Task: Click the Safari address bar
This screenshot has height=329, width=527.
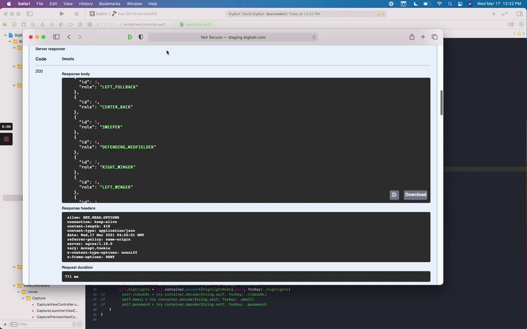Action: [x=233, y=37]
